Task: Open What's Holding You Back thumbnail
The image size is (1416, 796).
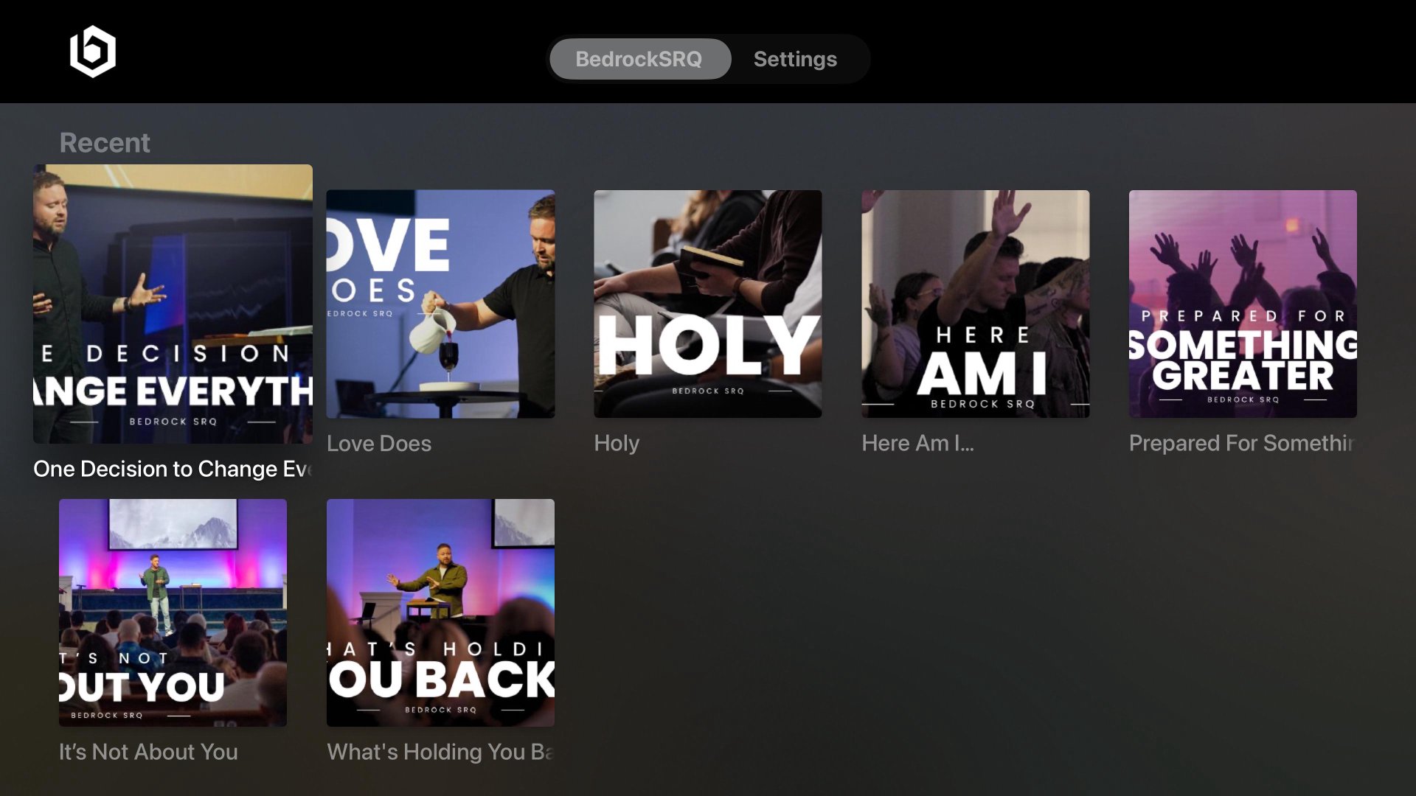Action: (440, 612)
